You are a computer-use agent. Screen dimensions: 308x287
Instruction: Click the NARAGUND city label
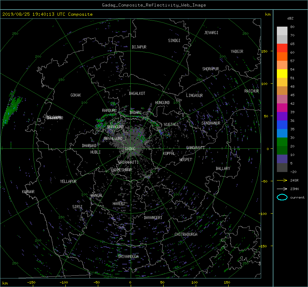pyautogui.click(x=116, y=127)
